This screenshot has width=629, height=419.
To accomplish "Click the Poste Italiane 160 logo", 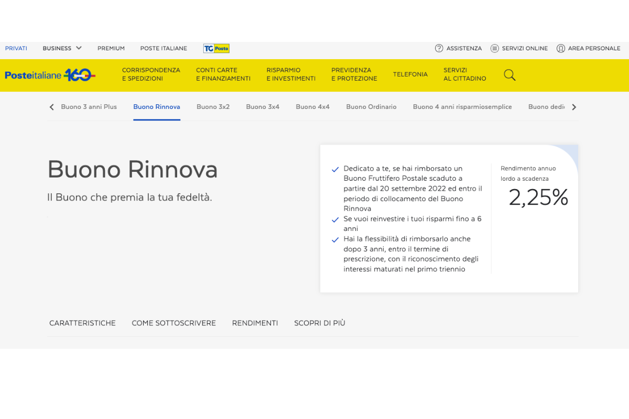I will point(50,74).
